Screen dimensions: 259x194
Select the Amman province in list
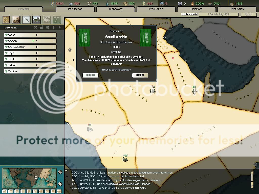(x=30, y=41)
